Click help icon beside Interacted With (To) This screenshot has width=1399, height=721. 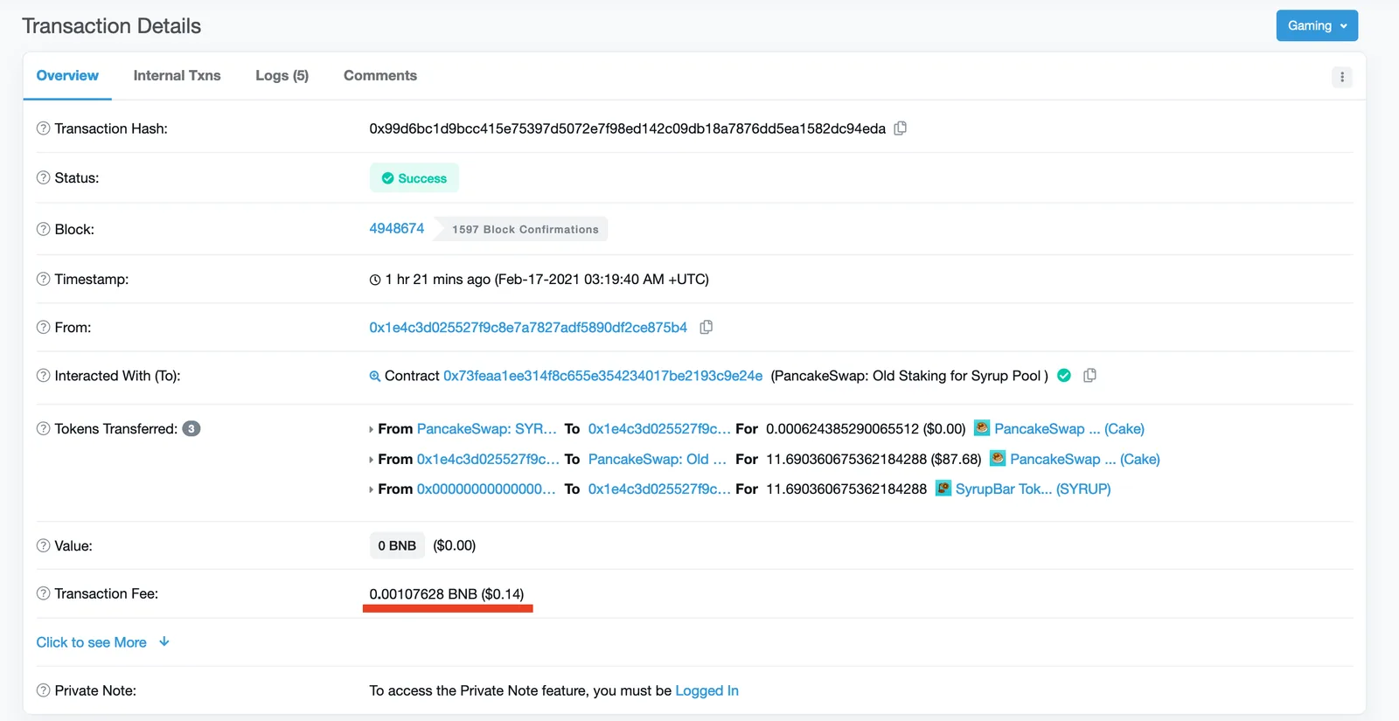coord(44,375)
